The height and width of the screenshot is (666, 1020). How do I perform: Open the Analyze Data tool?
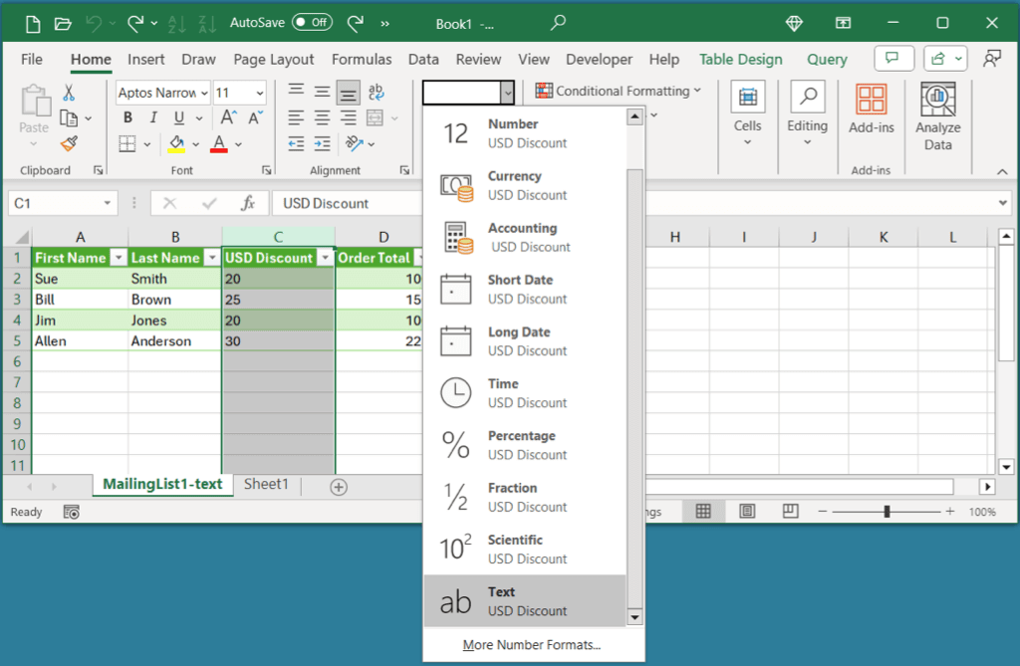tap(937, 117)
